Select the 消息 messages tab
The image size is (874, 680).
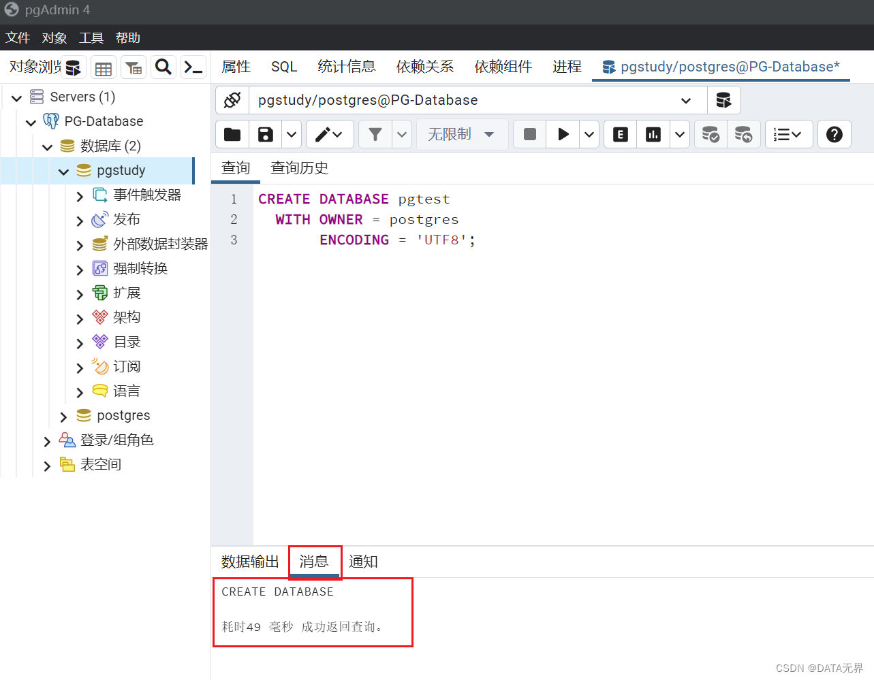click(x=314, y=562)
